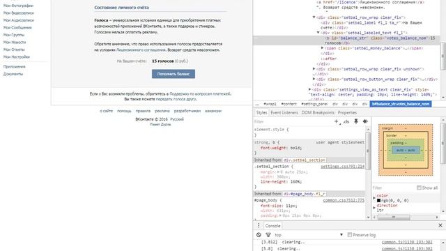Image resolution: width=446 pixels, height=251 pixels.
Task: Open Мои Ответы in the sidebar
Action: (x=14, y=50)
